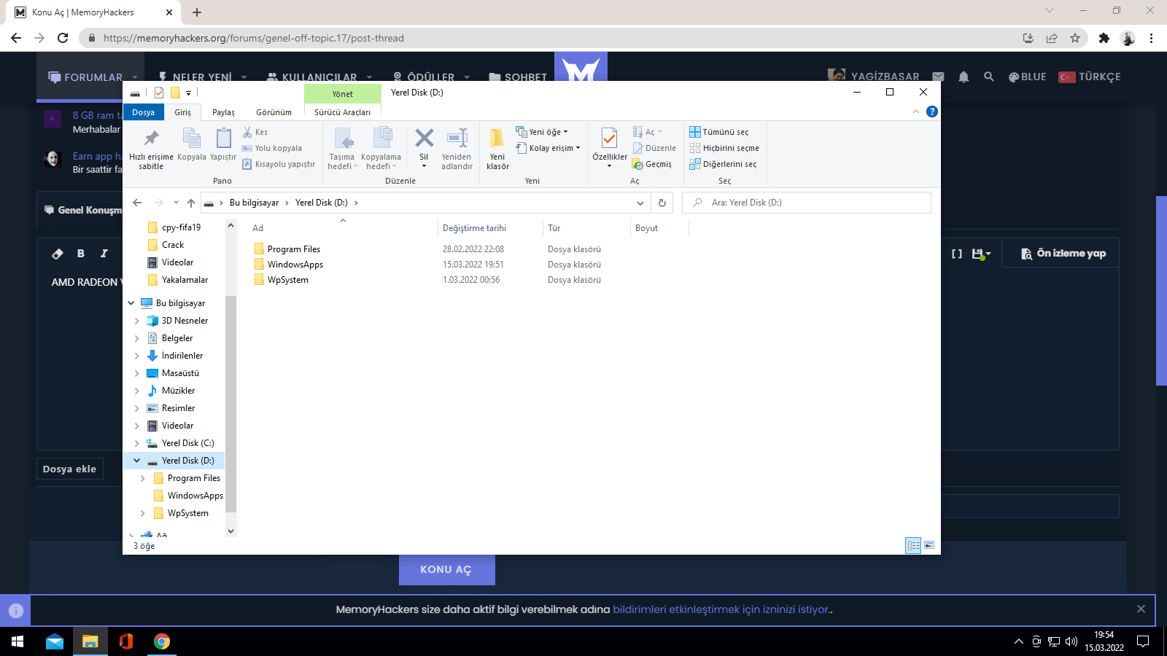This screenshot has height=656, width=1167.
Task: Open the Dosya ribbon menu
Action: click(x=143, y=112)
